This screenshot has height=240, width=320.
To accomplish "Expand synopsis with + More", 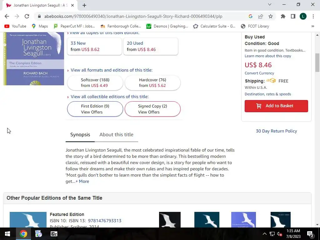I will 82,181.
